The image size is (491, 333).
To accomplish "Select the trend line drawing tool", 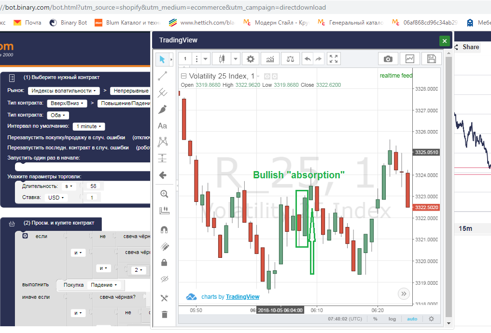I will click(x=163, y=76).
